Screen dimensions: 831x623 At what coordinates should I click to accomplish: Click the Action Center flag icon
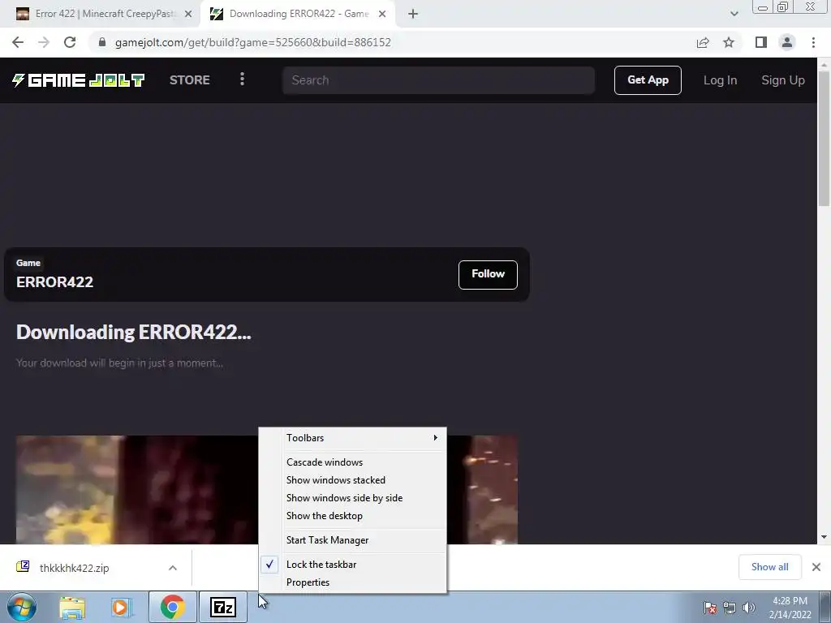(709, 608)
